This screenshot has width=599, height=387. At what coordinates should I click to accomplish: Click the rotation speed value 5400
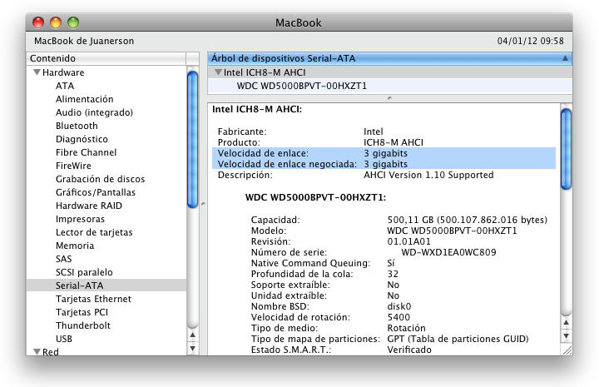399,317
